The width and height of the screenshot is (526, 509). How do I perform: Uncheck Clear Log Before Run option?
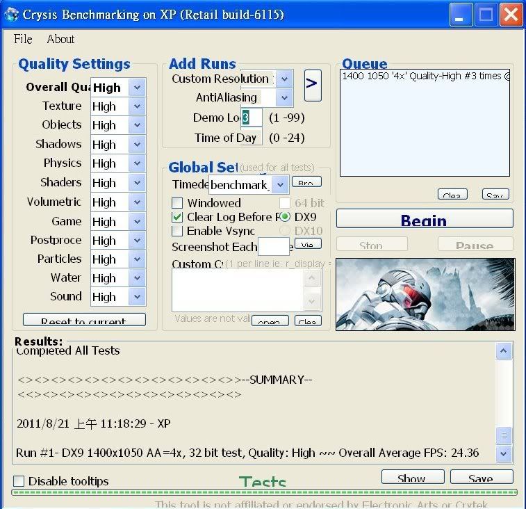tap(177, 217)
